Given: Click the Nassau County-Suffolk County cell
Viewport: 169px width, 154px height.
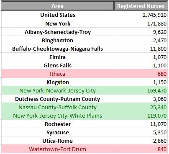Looking at the screenshot, I should pos(58,107).
